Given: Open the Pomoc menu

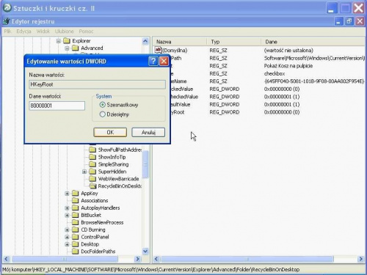Looking at the screenshot, I should 86,32.
